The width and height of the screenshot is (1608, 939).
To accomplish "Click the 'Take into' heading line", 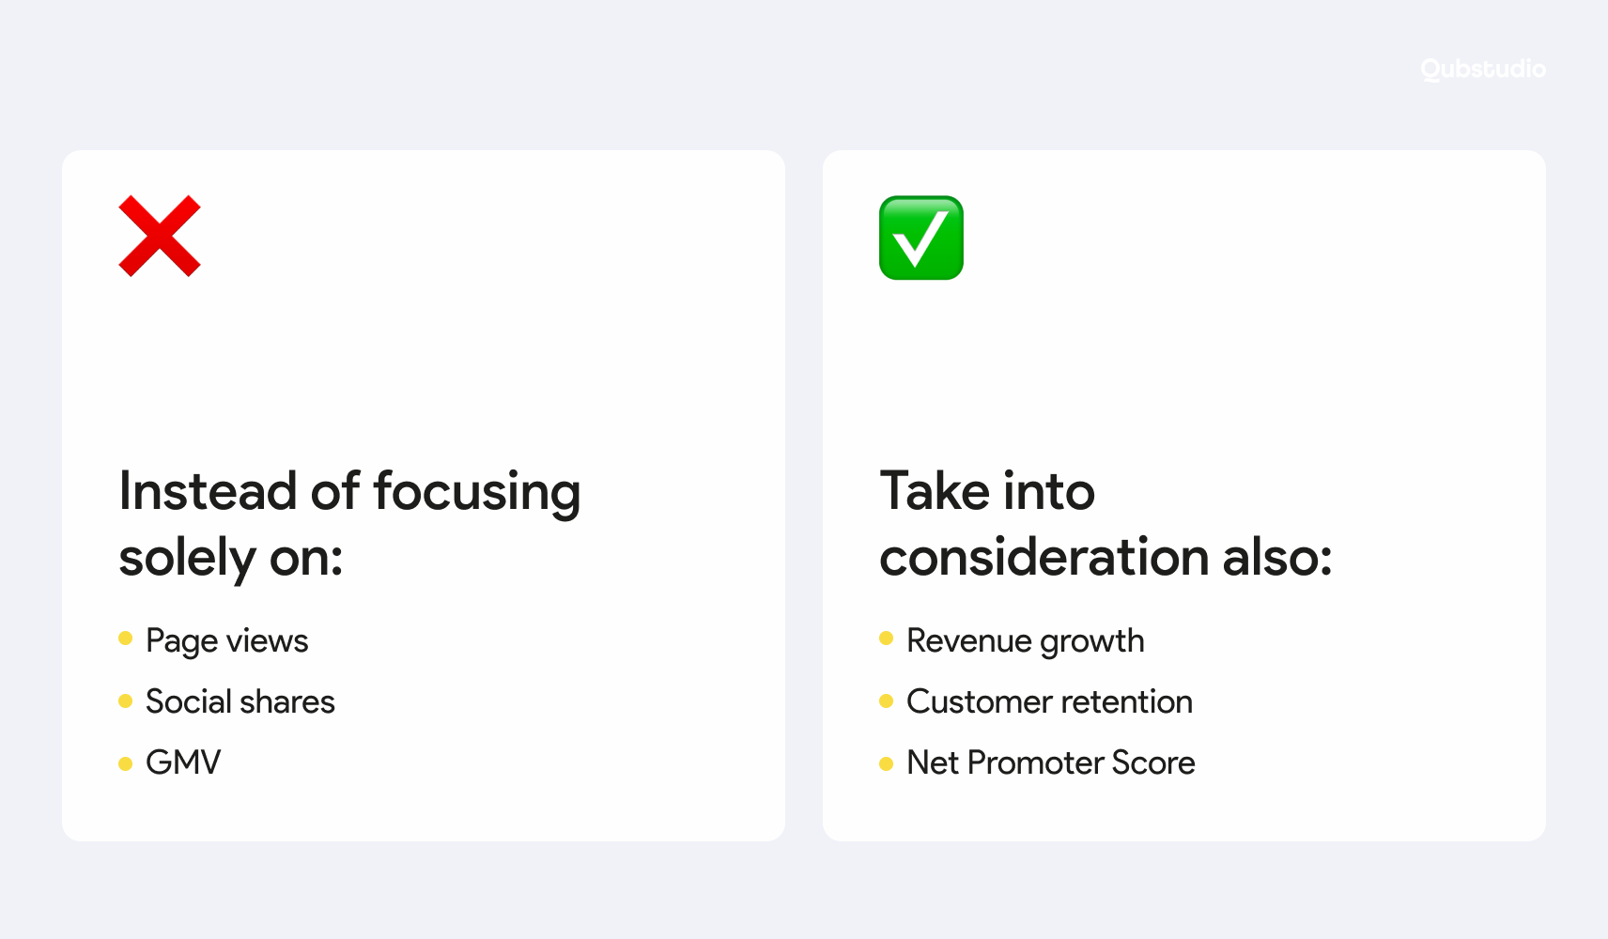I will tap(987, 491).
